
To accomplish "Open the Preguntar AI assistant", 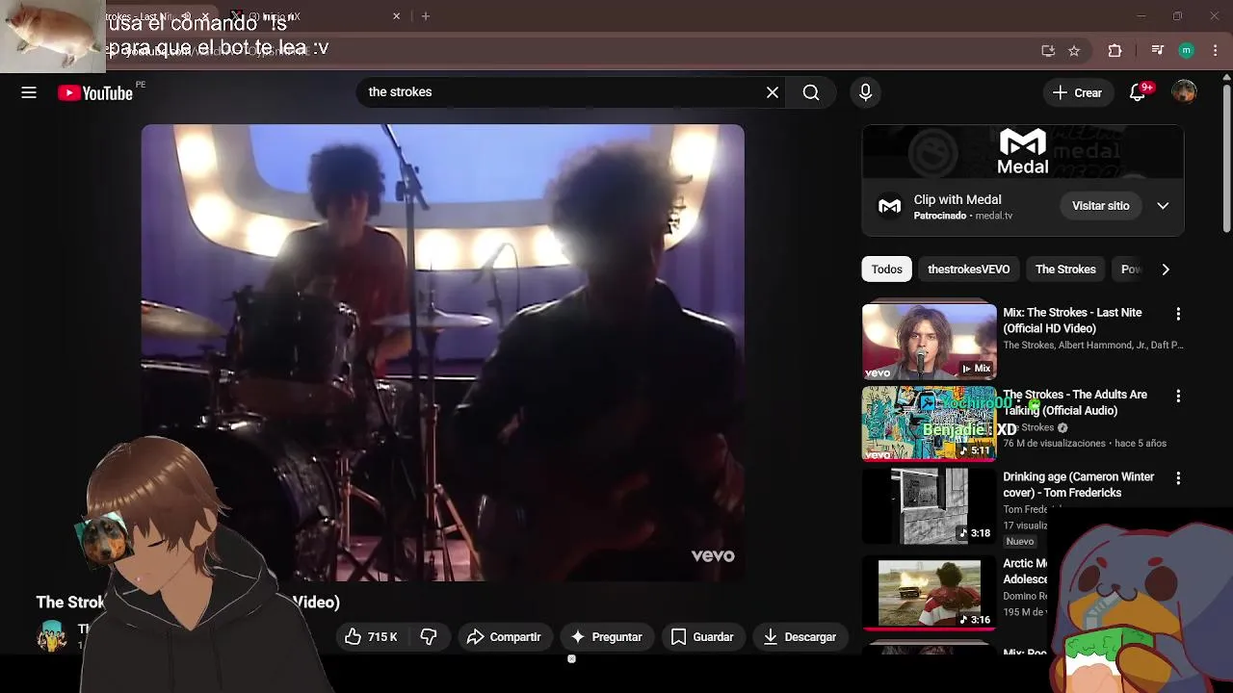I will coord(606,637).
